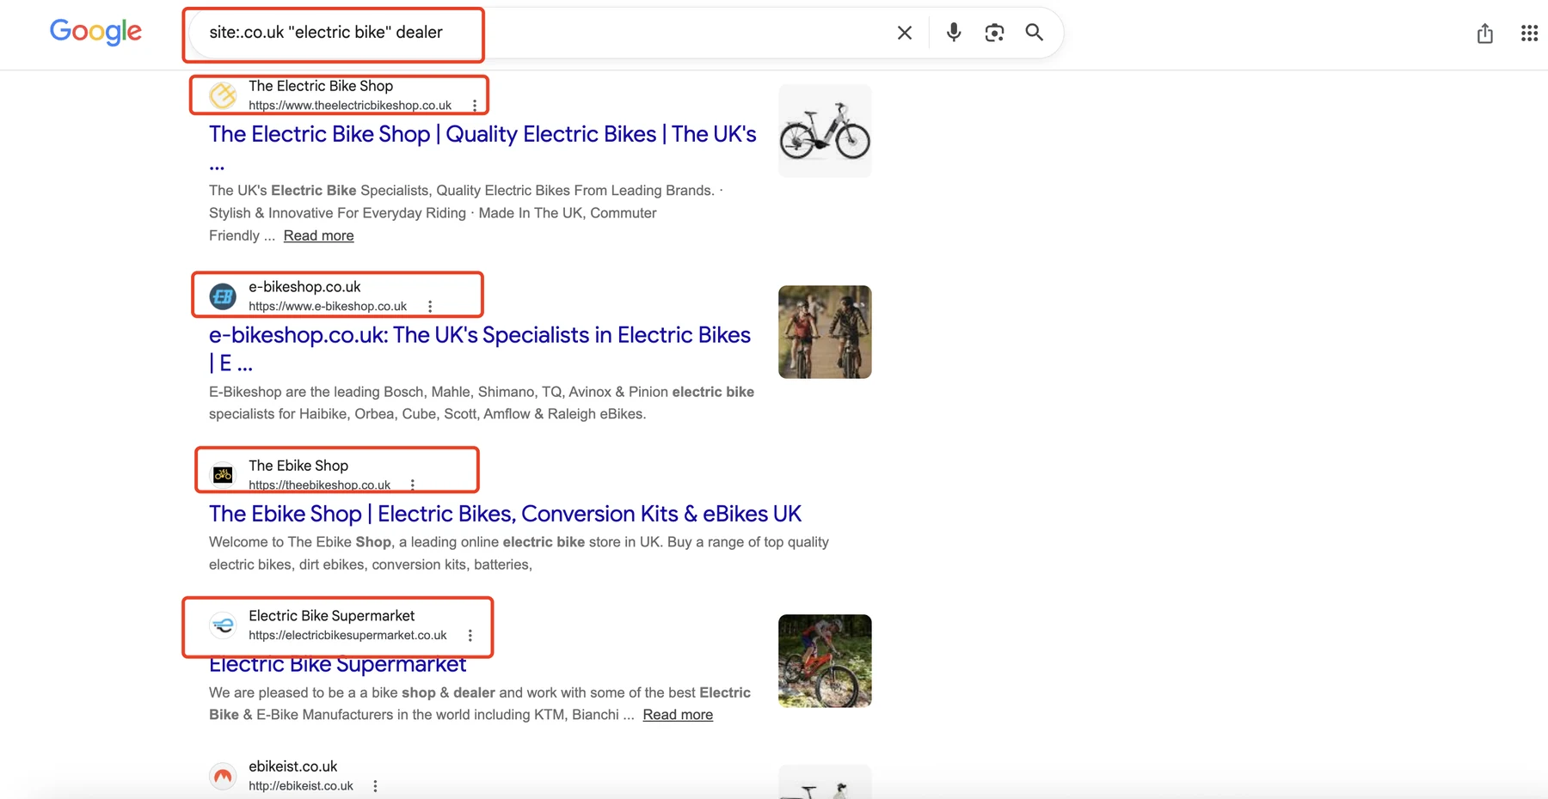Viewport: 1548px width, 799px height.
Task: Click the Google logo
Action: coord(95,32)
